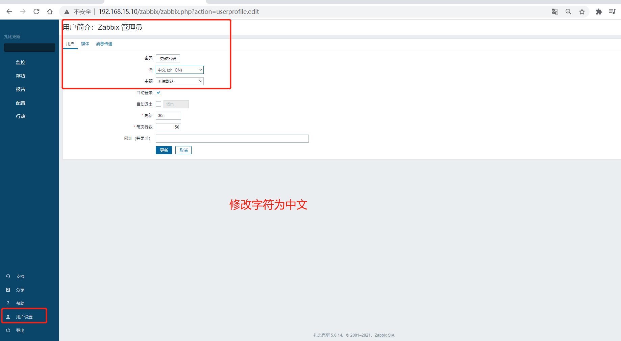Open the translate page icon in address bar
621x341 pixels.
pos(555,11)
